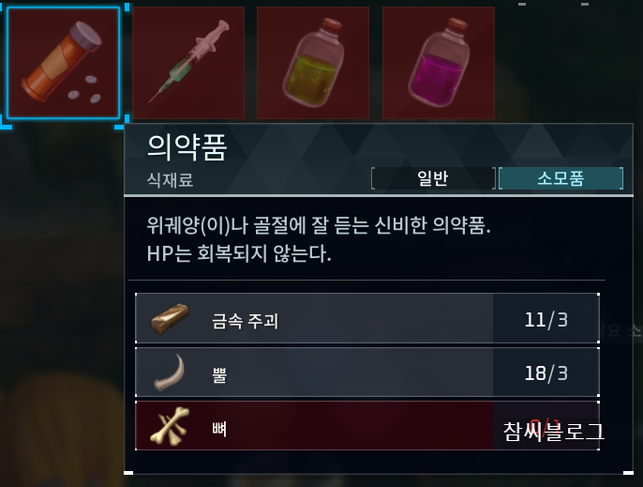This screenshot has width=643, height=487.
Task: Click the 일반 rarity tag
Action: [433, 178]
